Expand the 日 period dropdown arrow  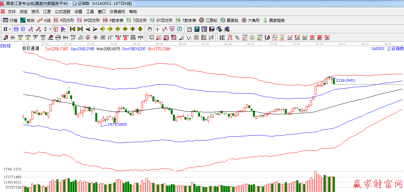[x=10, y=29]
